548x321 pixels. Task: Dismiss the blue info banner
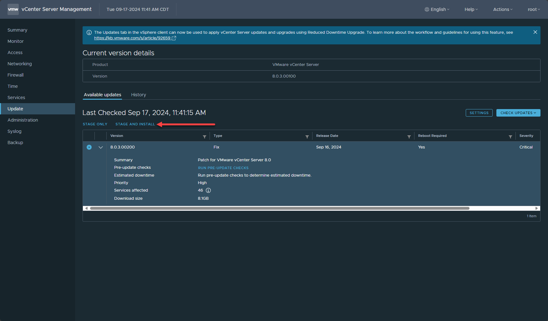pyautogui.click(x=535, y=32)
